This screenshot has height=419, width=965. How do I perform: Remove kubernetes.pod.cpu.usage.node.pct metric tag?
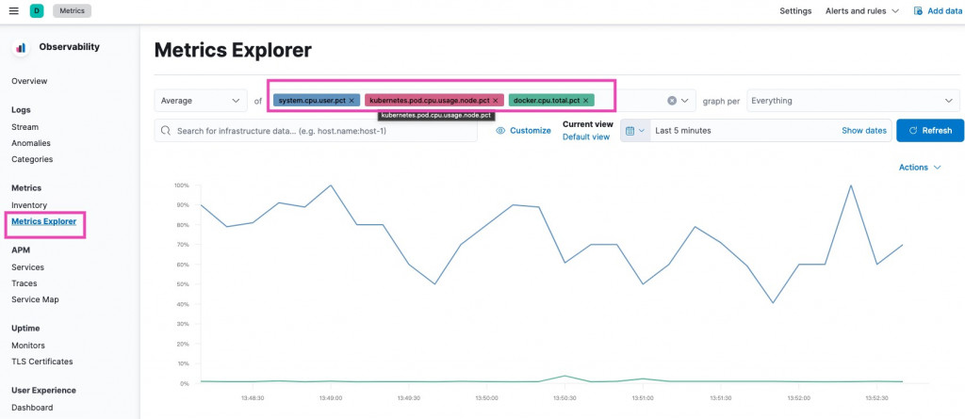point(496,101)
